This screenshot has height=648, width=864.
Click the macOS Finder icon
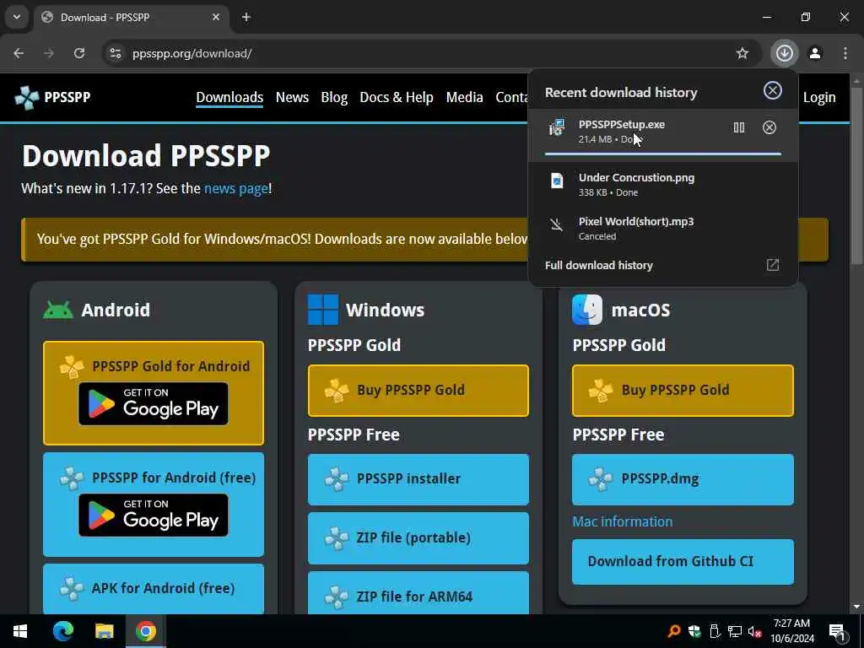tap(587, 310)
